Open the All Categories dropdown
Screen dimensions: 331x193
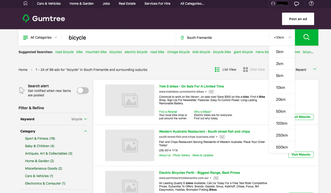(x=40, y=38)
